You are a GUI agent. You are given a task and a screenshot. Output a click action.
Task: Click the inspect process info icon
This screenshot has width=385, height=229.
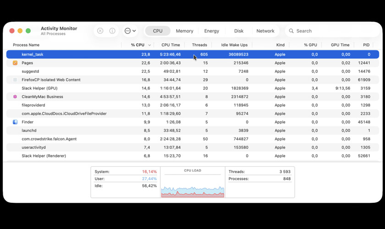pyautogui.click(x=112, y=31)
